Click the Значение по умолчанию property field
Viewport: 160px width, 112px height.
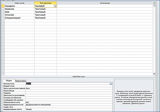69,95
